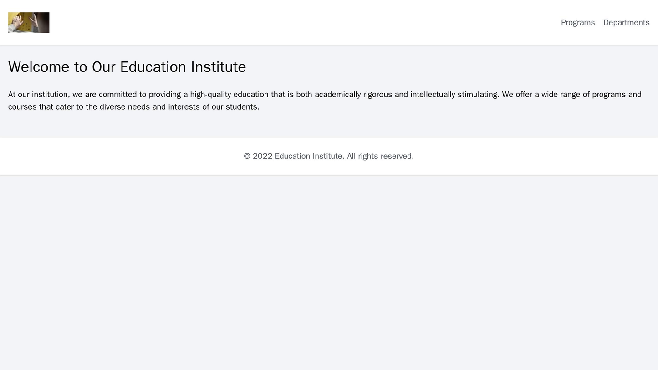Navigate to Departments from the top menu

[625, 22]
